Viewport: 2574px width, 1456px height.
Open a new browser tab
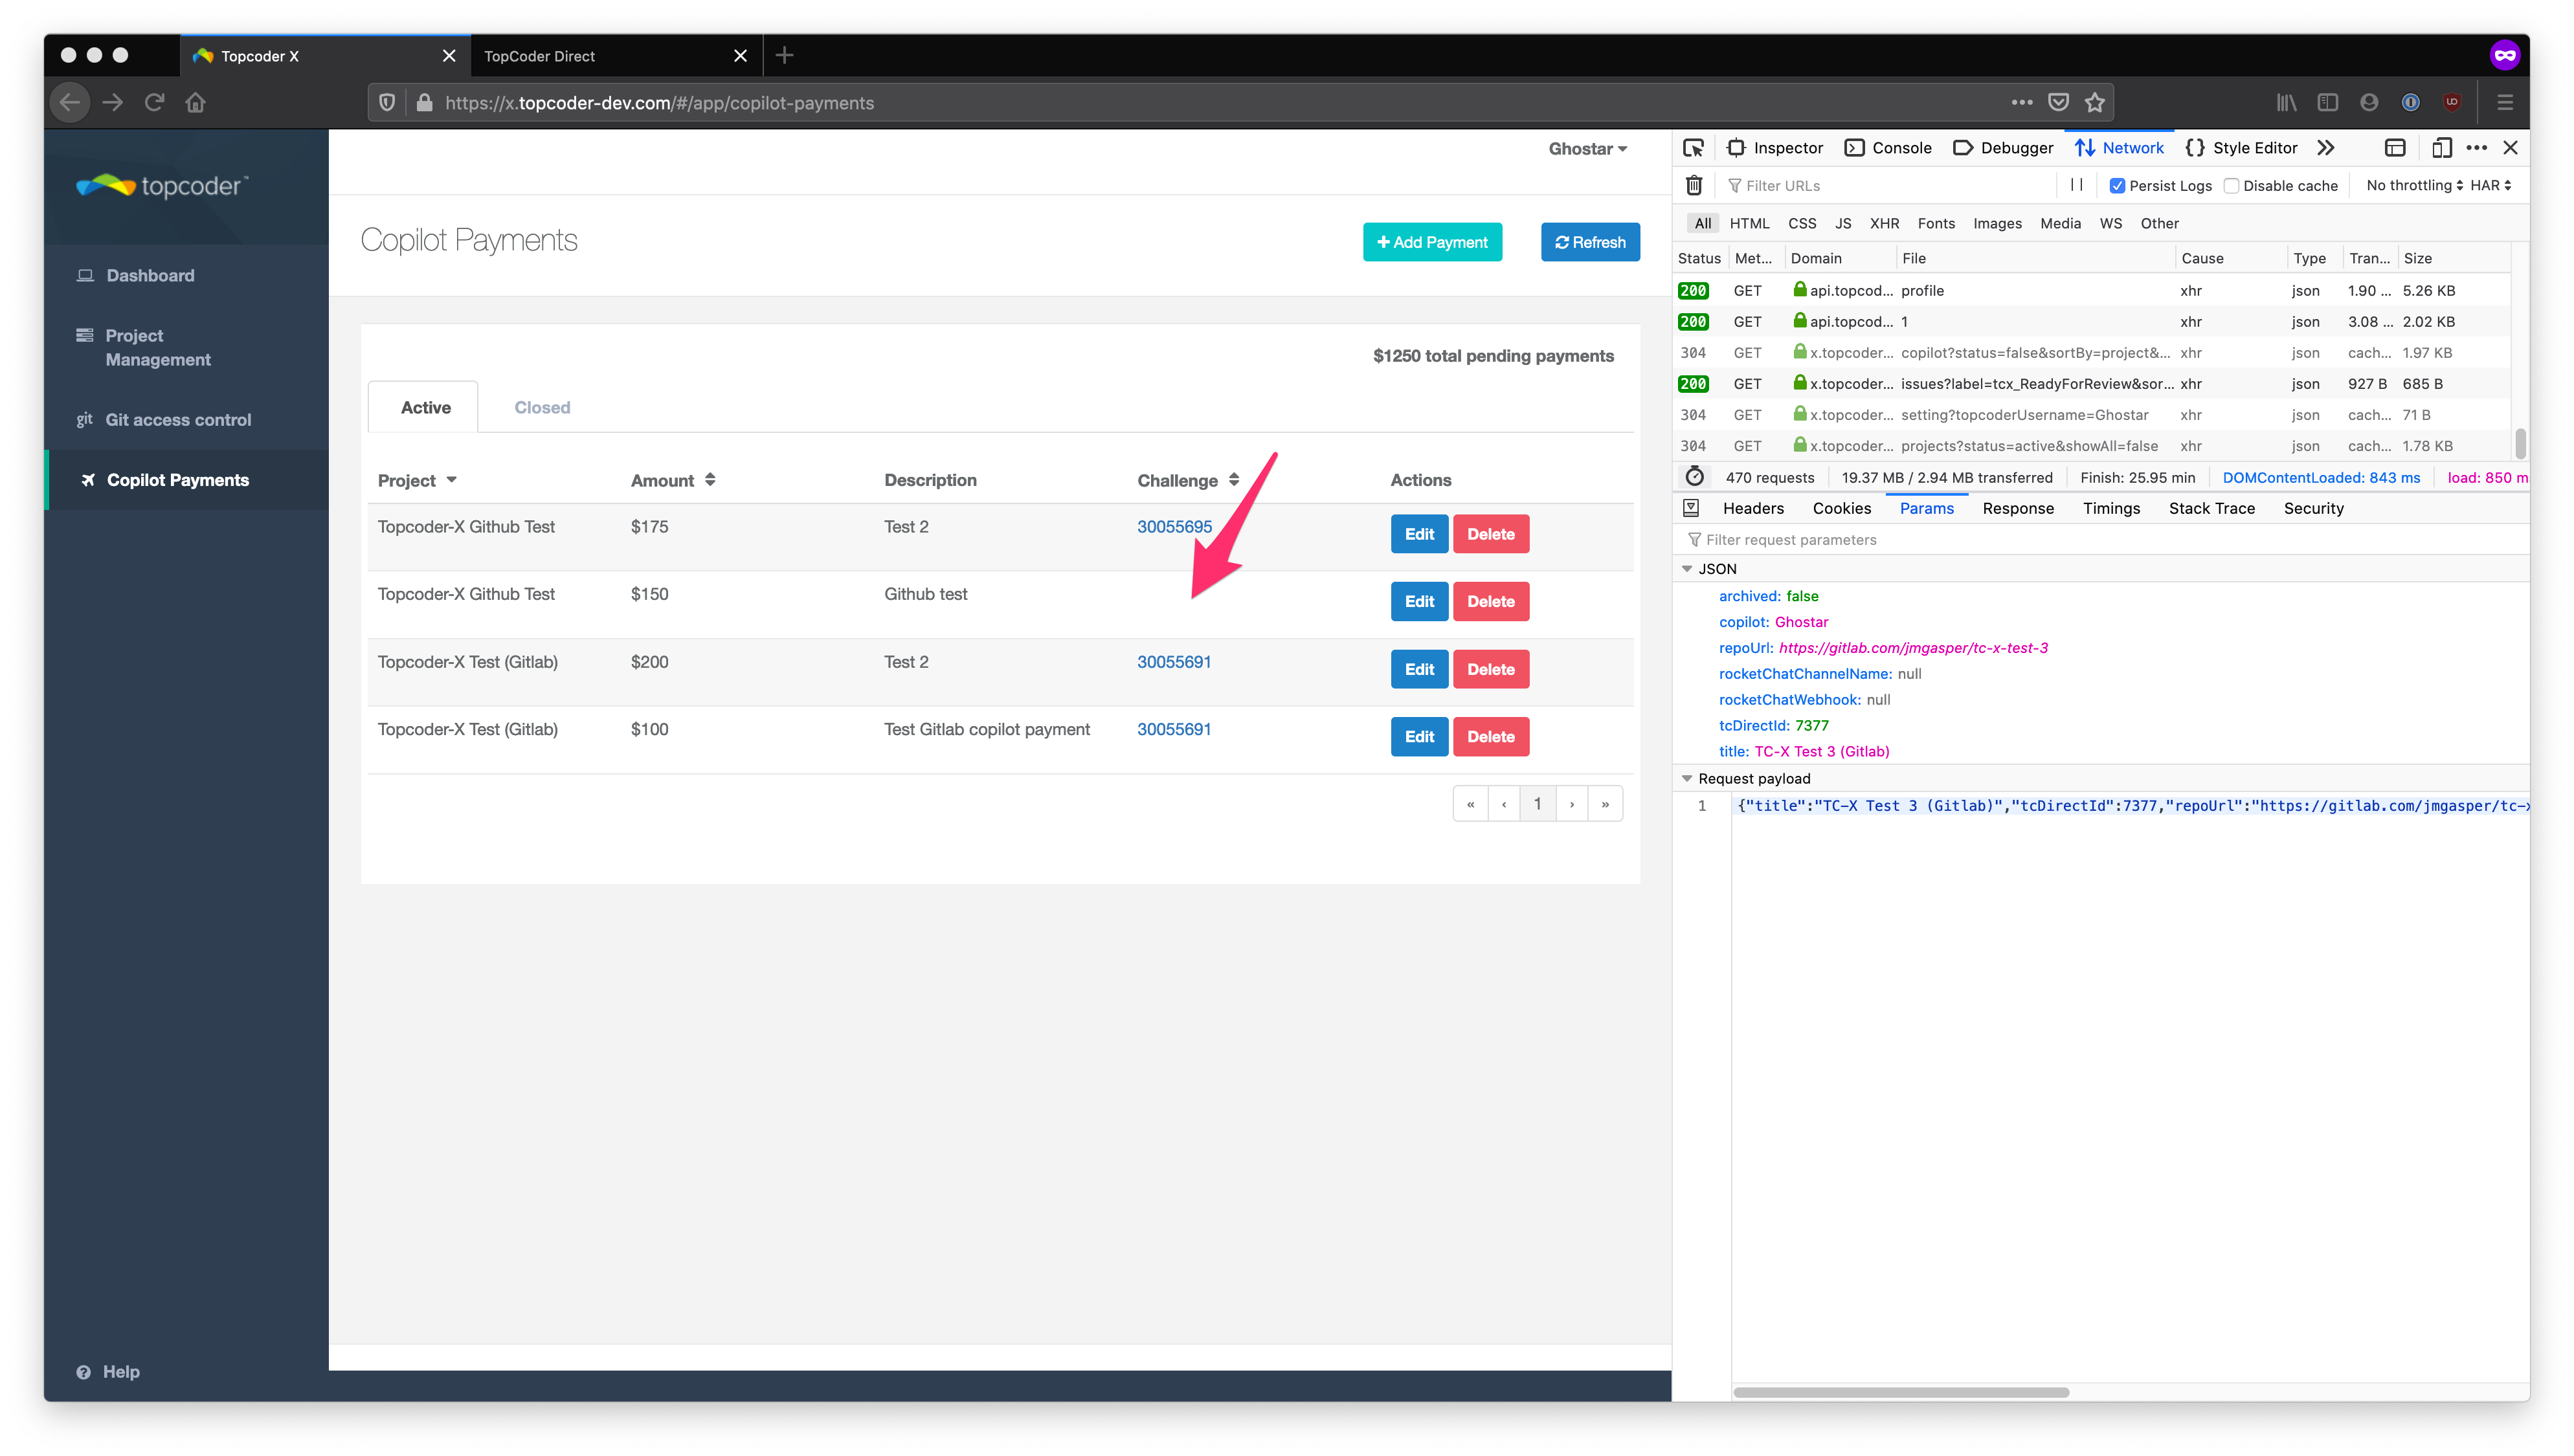tap(784, 55)
